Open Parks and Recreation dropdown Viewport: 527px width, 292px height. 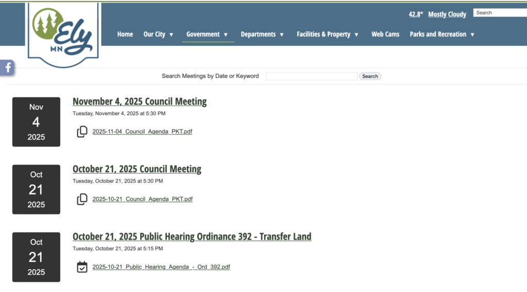(x=442, y=34)
